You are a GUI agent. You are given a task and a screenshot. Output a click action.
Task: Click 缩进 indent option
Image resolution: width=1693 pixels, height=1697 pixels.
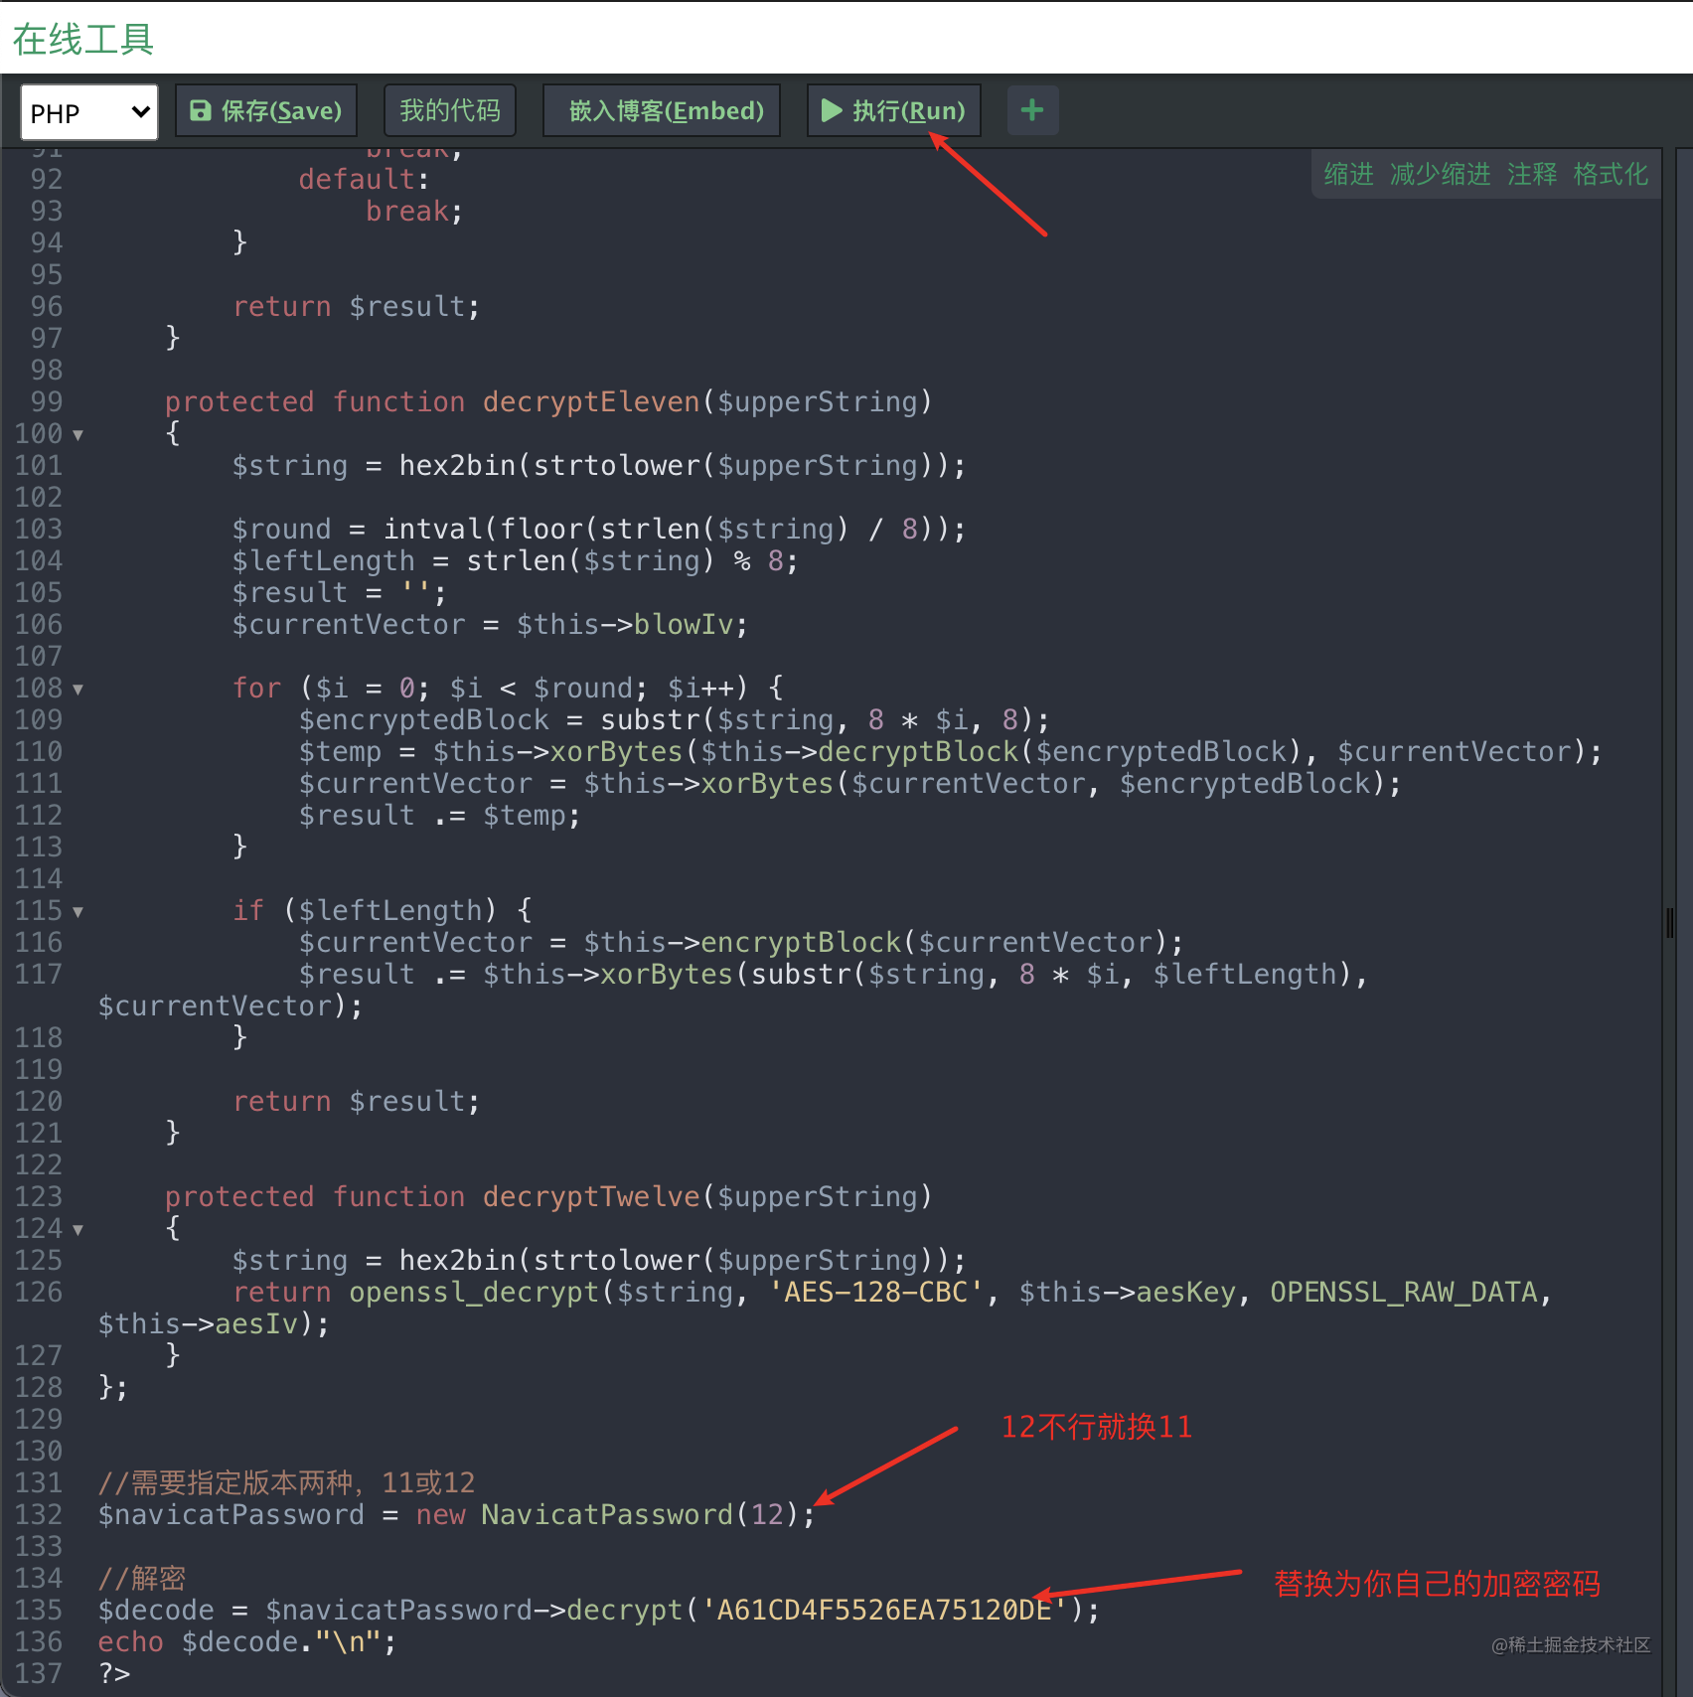[1349, 175]
